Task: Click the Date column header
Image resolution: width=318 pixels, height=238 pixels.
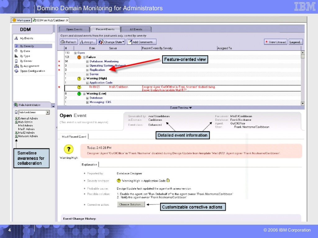Action: (92, 48)
